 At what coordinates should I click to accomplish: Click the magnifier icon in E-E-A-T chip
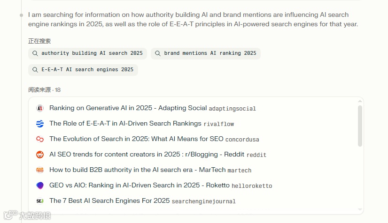point(35,70)
